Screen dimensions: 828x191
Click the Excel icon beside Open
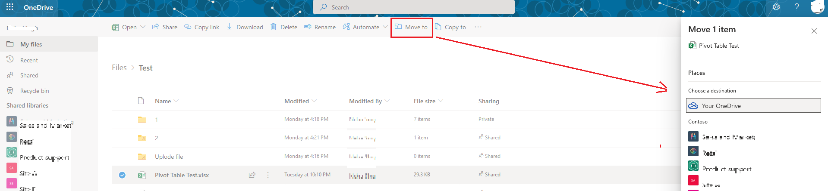click(x=115, y=27)
